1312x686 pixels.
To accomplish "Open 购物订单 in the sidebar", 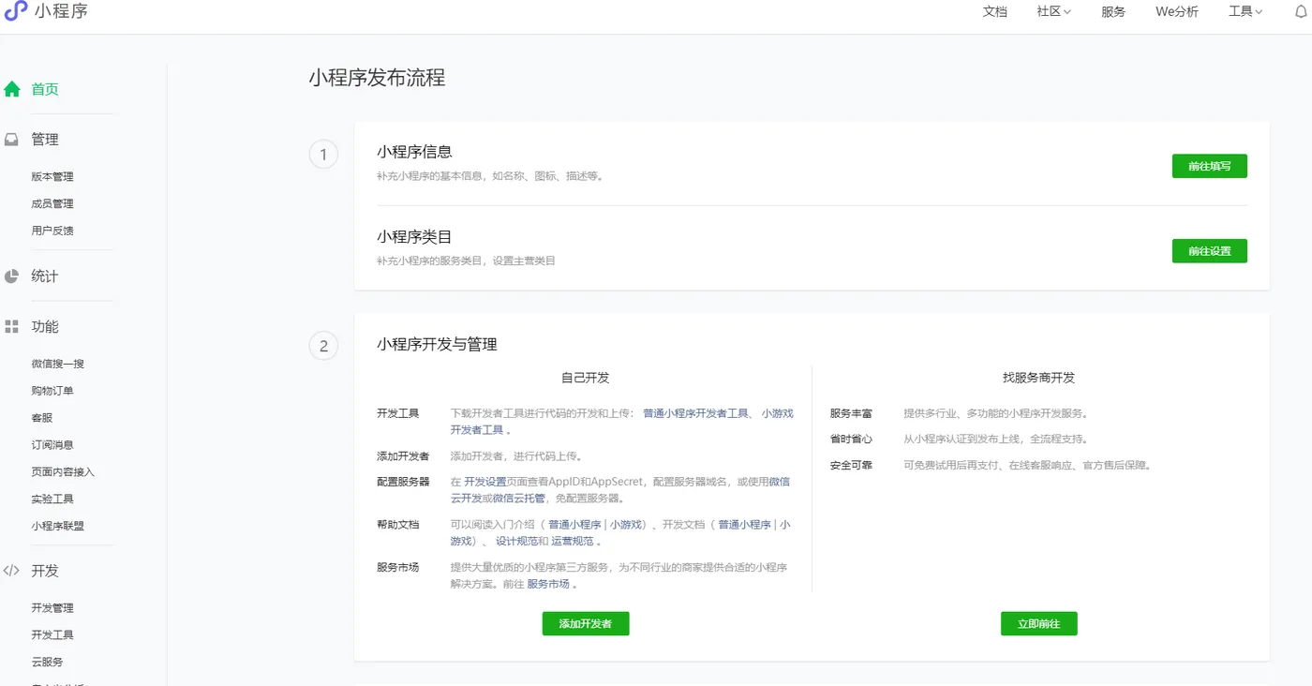I will pyautogui.click(x=52, y=391).
